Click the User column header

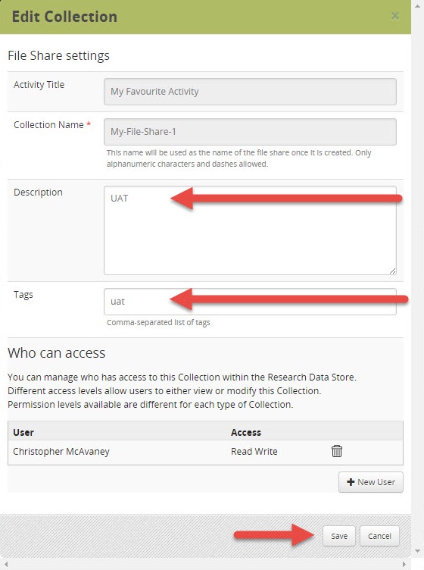(x=23, y=432)
